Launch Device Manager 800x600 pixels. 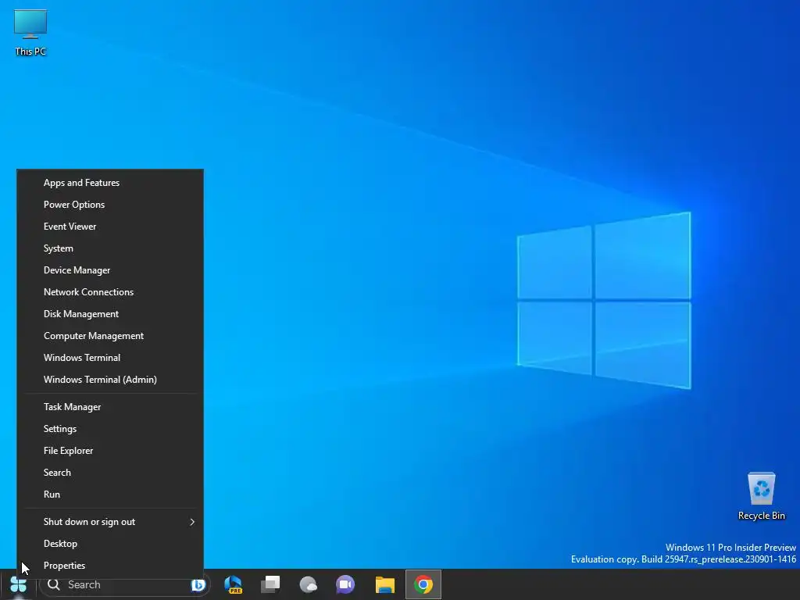tap(110, 270)
